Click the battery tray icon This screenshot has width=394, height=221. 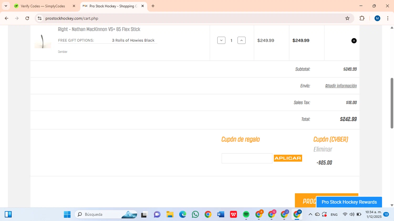359,214
